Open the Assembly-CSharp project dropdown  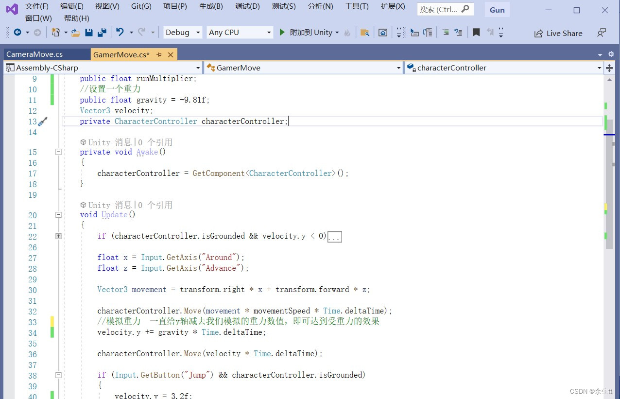click(x=103, y=68)
